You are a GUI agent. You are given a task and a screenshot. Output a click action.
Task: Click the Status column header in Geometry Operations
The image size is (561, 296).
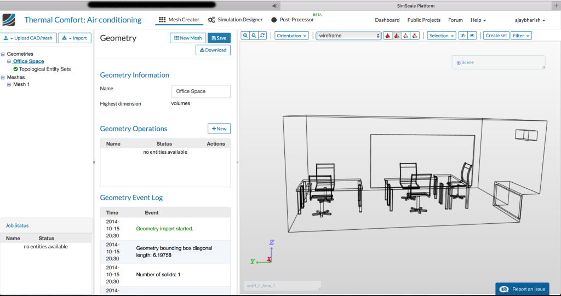[x=164, y=144]
